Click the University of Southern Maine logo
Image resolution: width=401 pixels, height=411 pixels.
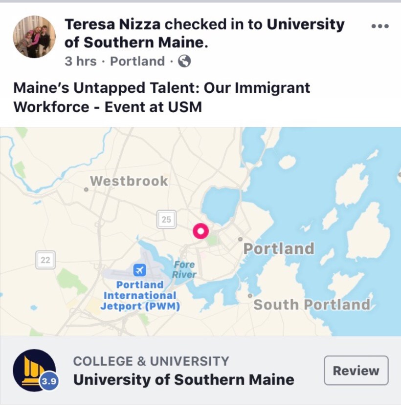pos(33,370)
